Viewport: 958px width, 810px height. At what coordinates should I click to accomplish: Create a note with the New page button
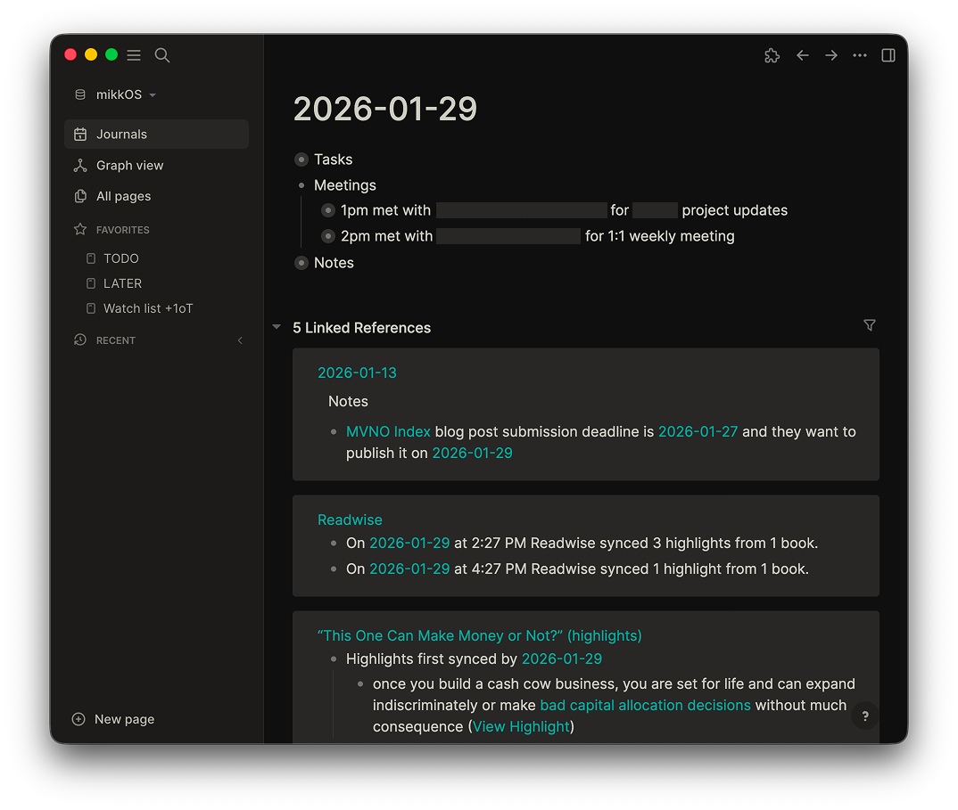(112, 718)
